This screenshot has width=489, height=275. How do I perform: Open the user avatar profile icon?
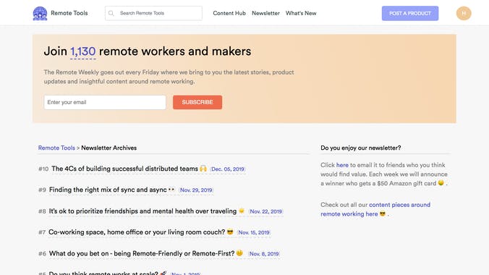point(464,14)
